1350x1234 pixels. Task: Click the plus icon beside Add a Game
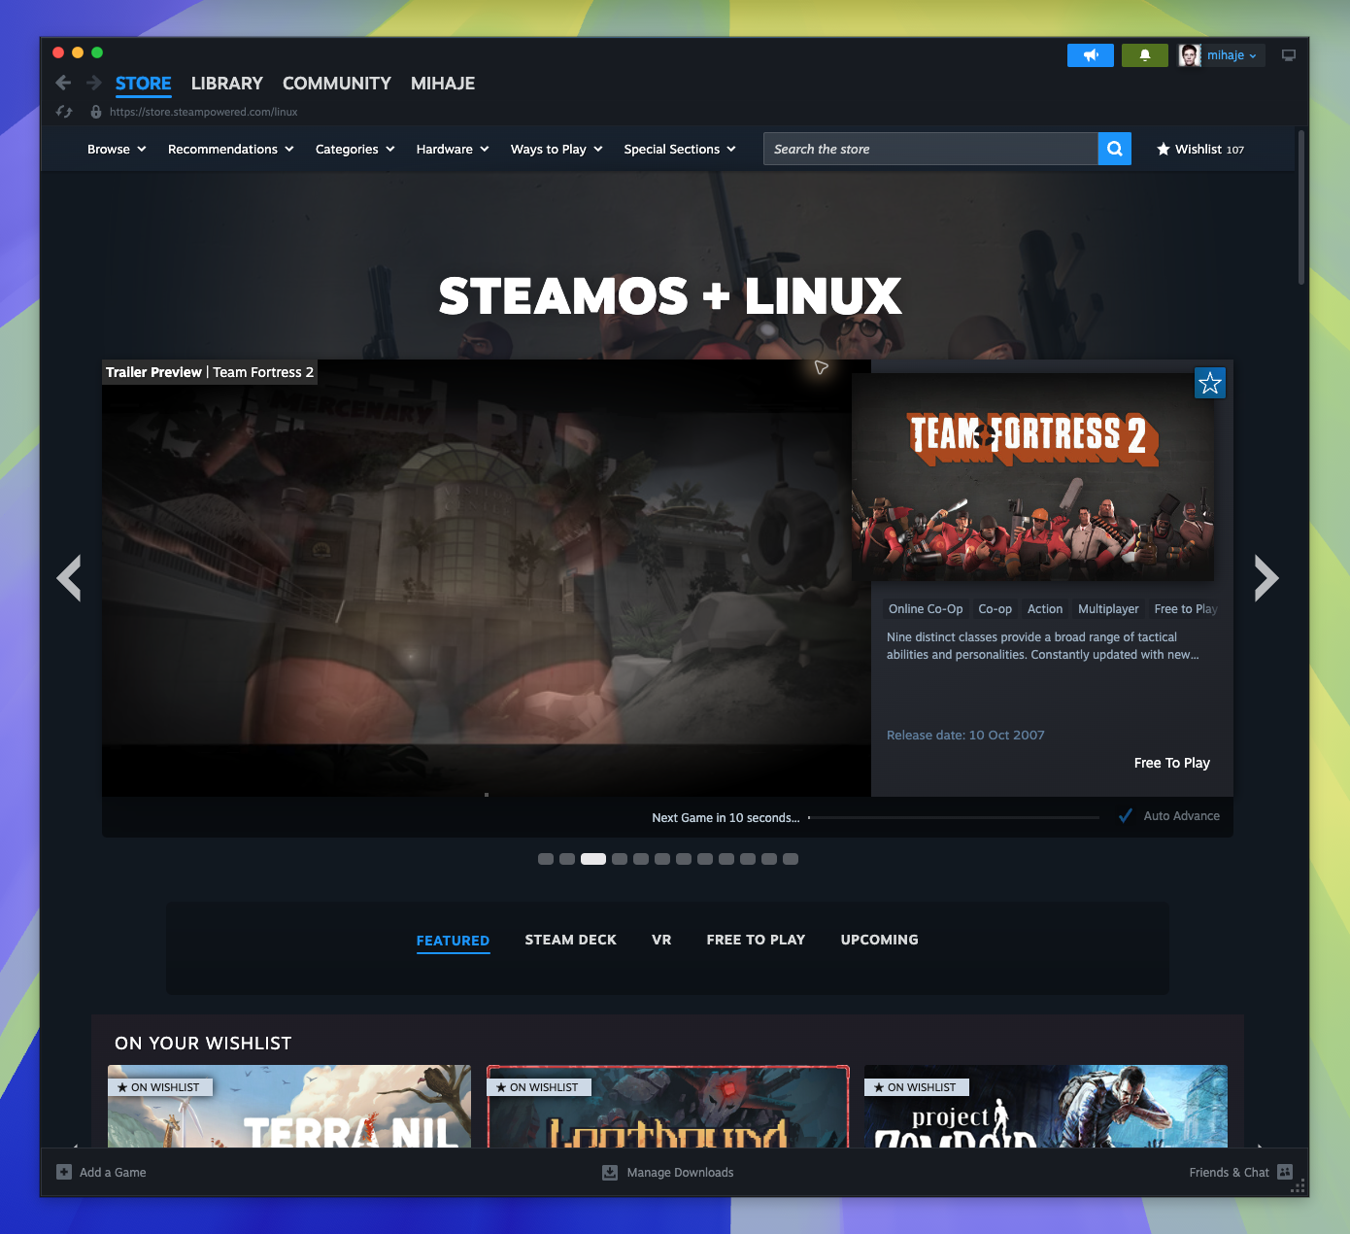click(x=64, y=1172)
